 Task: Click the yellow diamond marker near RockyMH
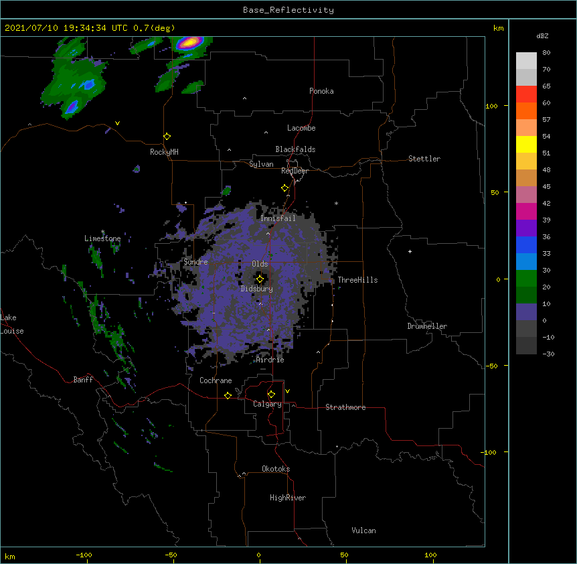(x=167, y=137)
